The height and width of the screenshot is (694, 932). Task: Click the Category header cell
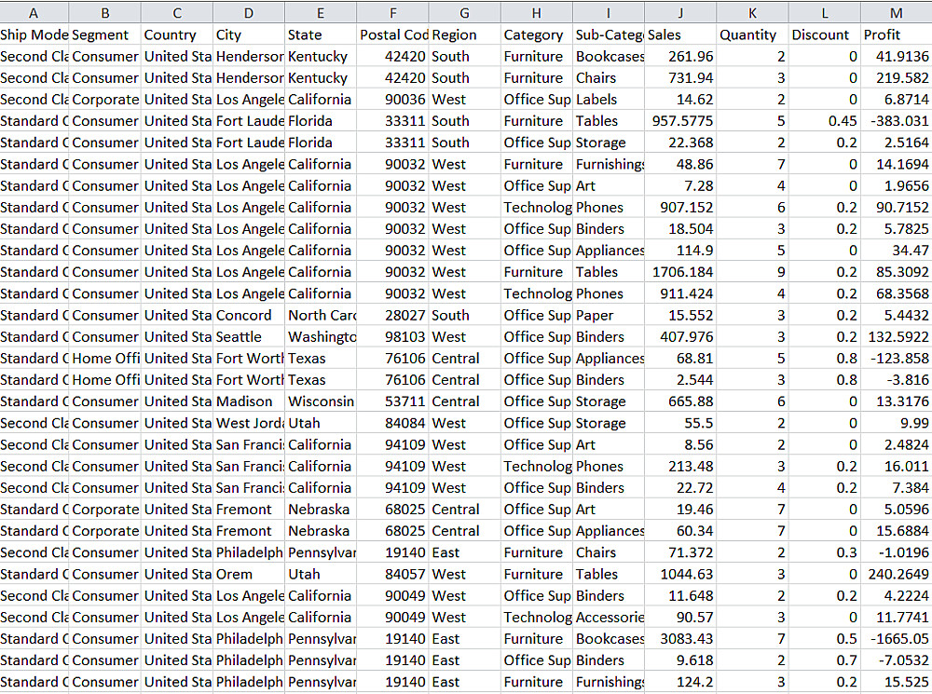537,35
